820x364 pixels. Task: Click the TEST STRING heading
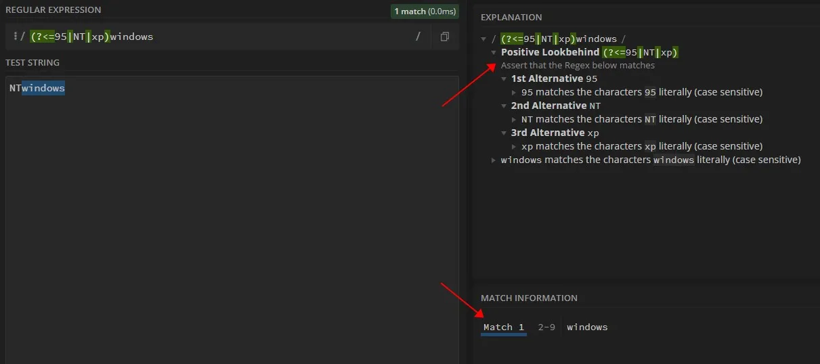click(33, 63)
